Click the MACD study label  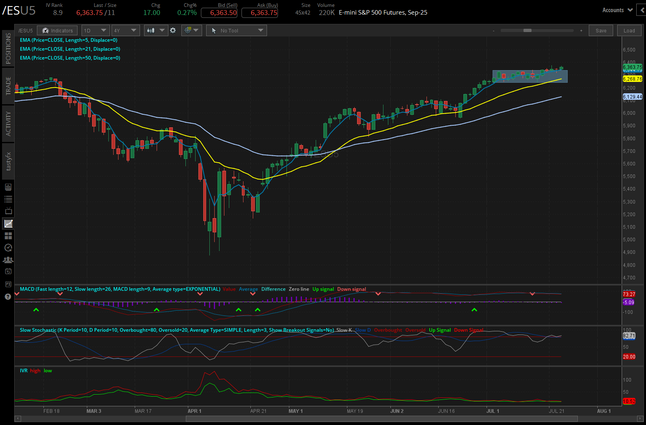(120, 289)
